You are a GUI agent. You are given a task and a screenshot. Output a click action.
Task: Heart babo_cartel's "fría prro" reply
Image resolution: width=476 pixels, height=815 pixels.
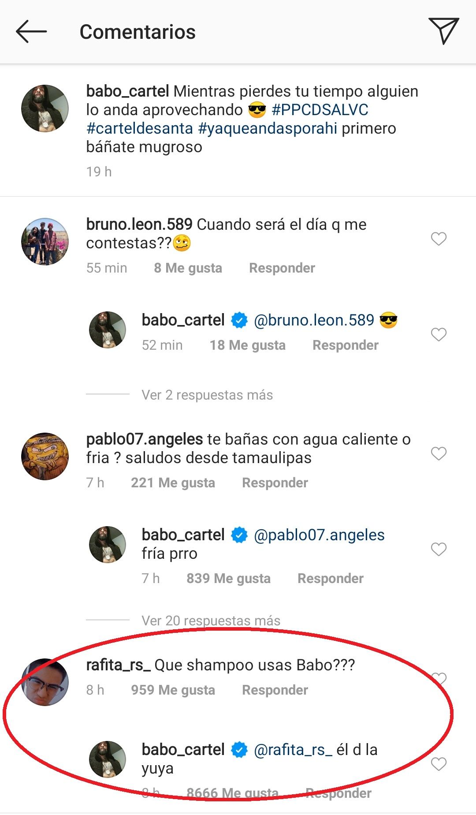pos(439,550)
